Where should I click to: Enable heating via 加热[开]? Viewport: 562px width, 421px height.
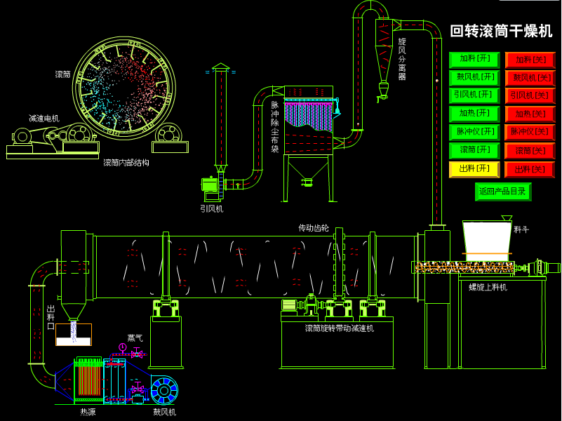point(474,114)
